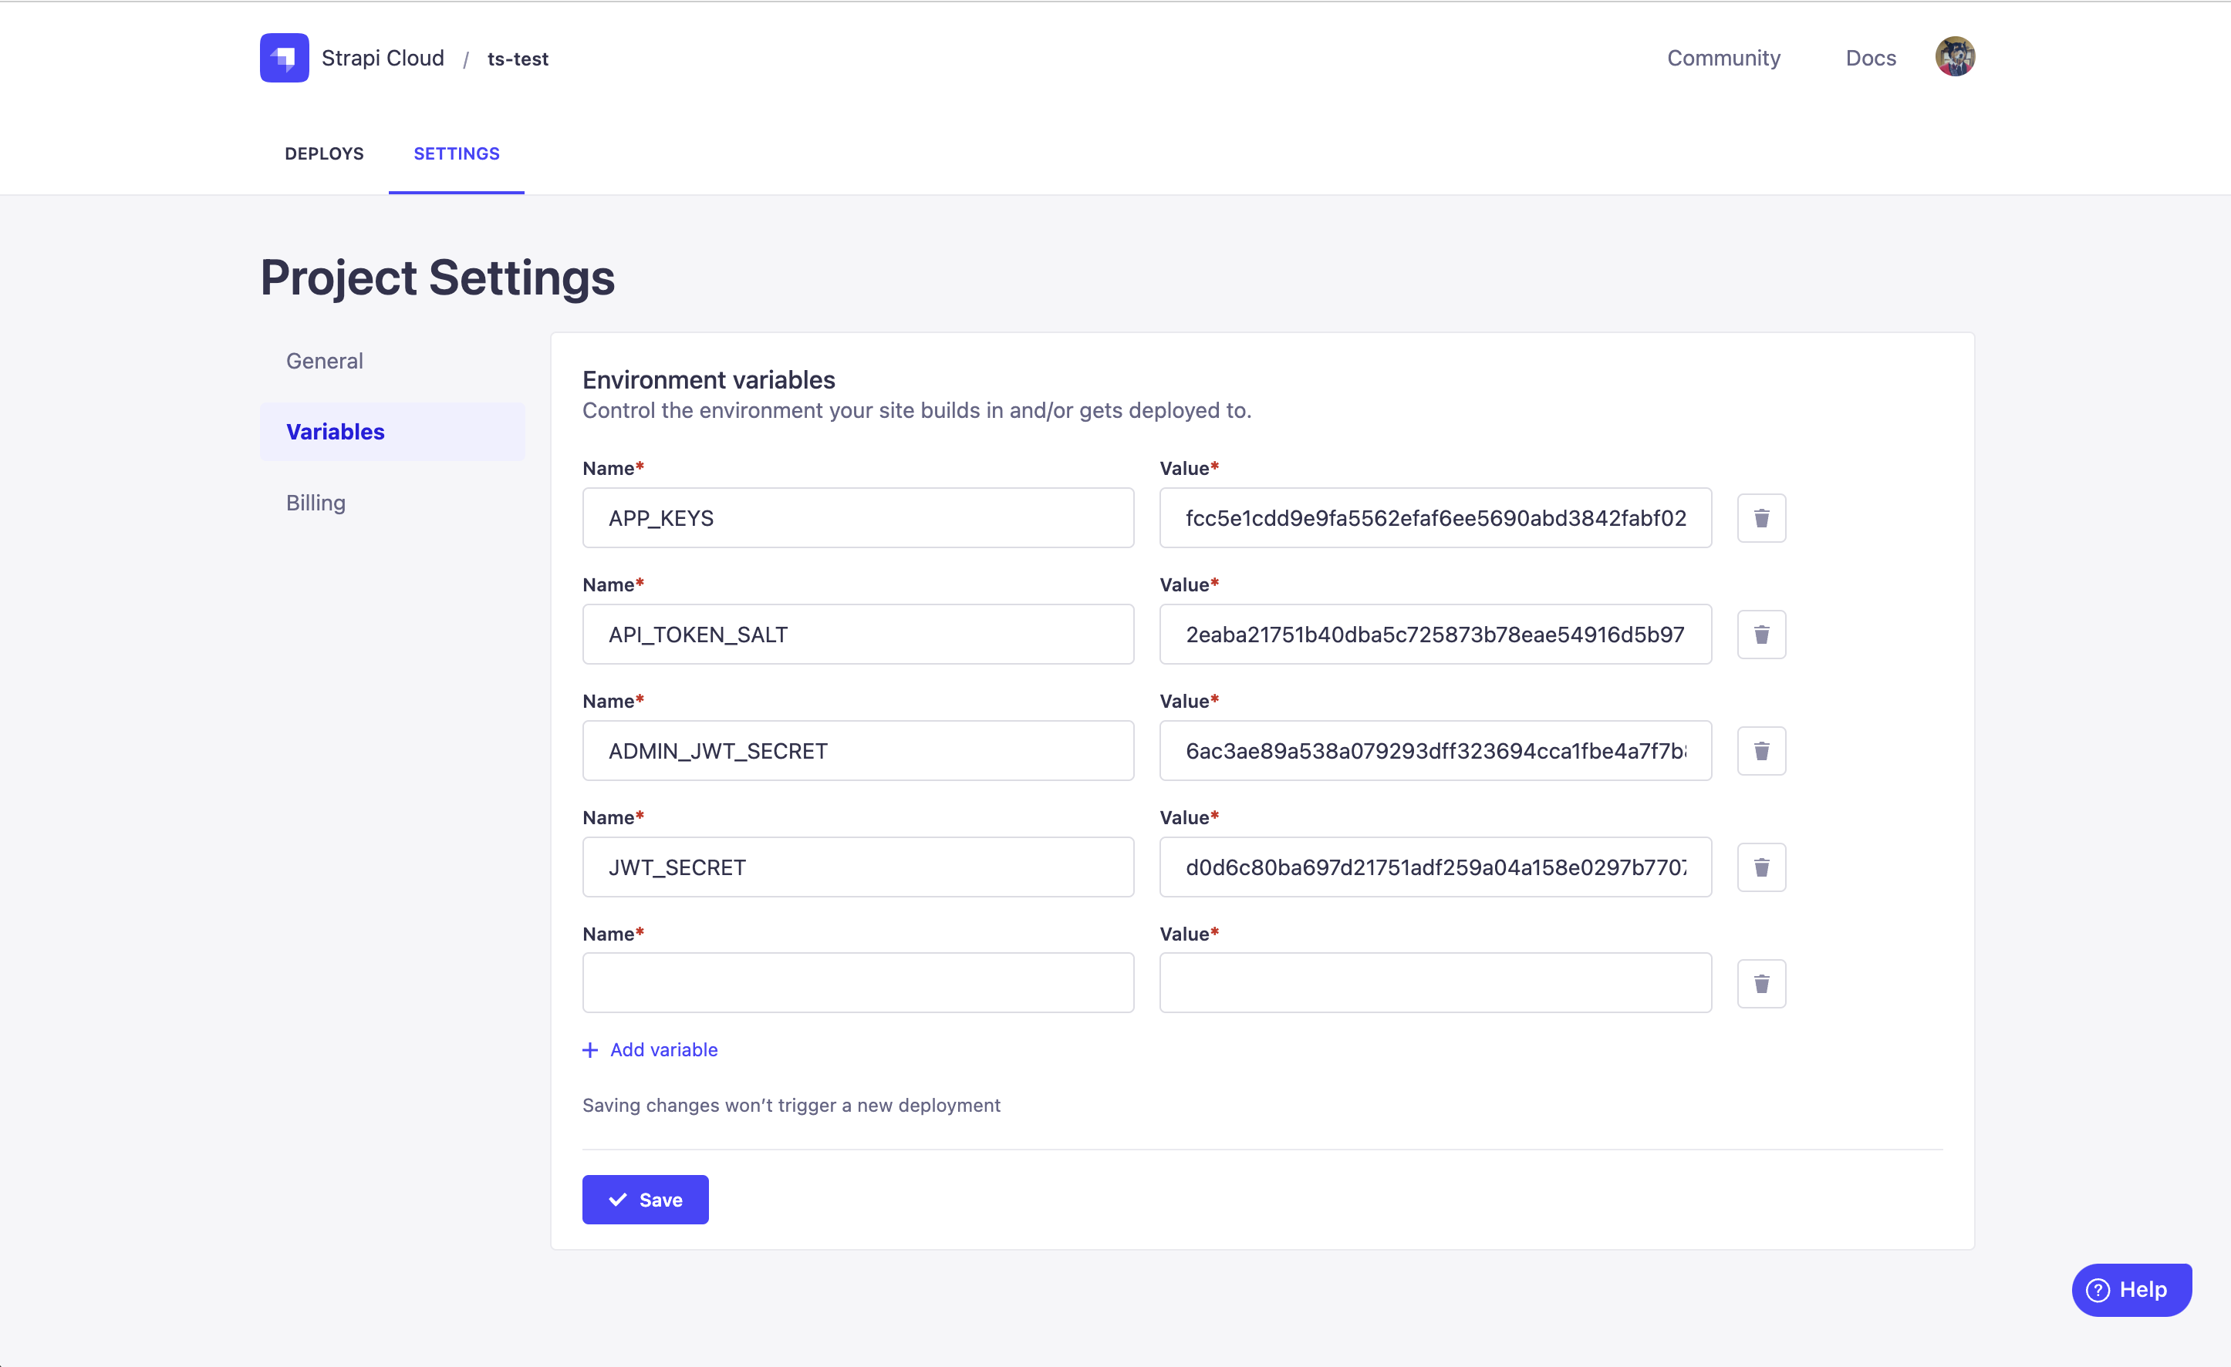The width and height of the screenshot is (2231, 1367).
Task: Delete the empty variable row with trash icon
Action: pyautogui.click(x=1760, y=983)
